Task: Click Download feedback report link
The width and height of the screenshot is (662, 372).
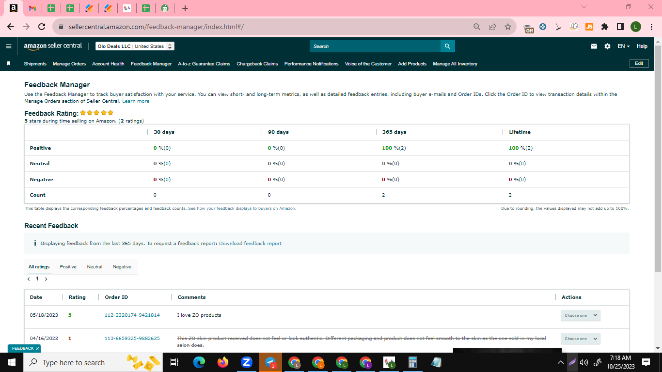Action: pos(250,243)
